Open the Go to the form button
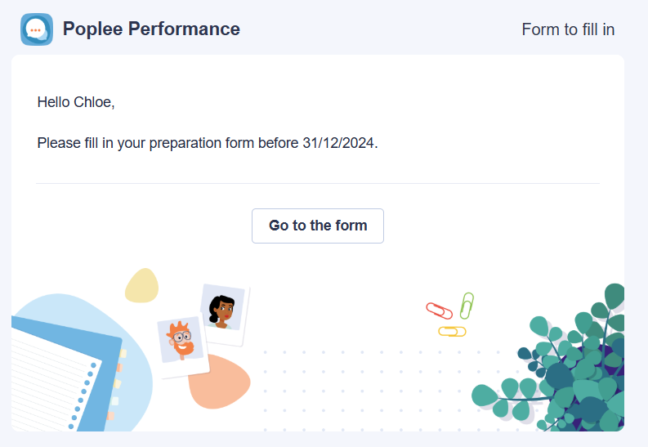The height and width of the screenshot is (447, 648). tap(318, 226)
